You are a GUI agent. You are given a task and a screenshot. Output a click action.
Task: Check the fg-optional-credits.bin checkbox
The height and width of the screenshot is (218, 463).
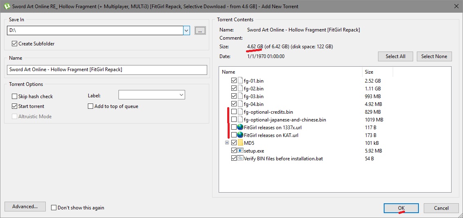pyautogui.click(x=234, y=112)
